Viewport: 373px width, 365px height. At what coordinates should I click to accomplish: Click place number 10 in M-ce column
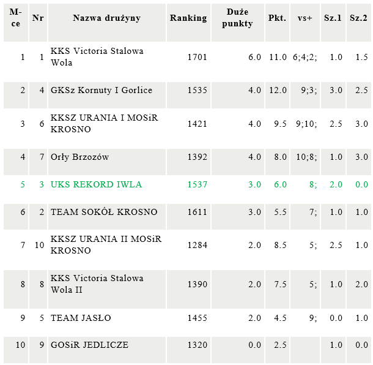20,345
